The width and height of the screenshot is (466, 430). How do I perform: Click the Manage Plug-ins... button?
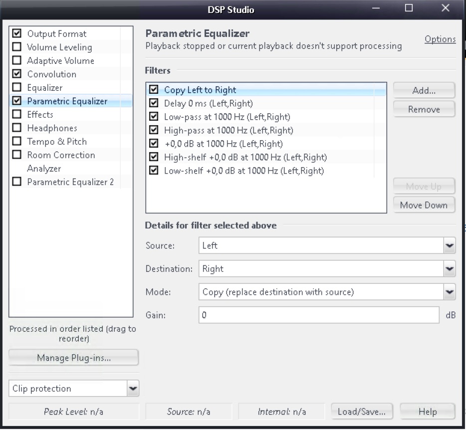click(74, 358)
